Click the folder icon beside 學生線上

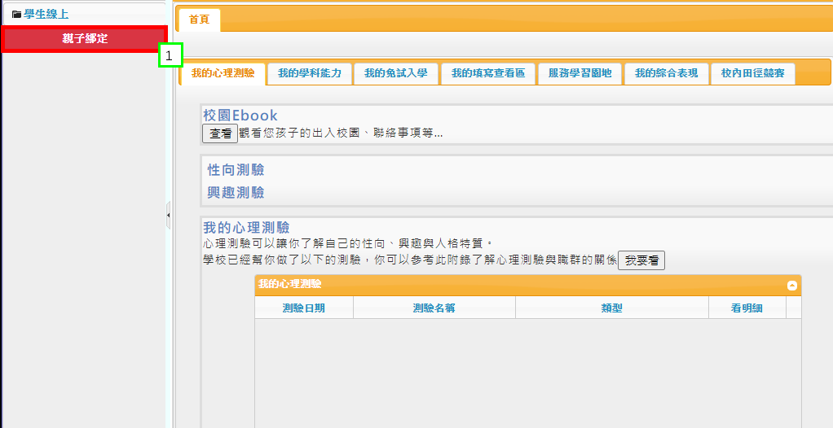(16, 14)
